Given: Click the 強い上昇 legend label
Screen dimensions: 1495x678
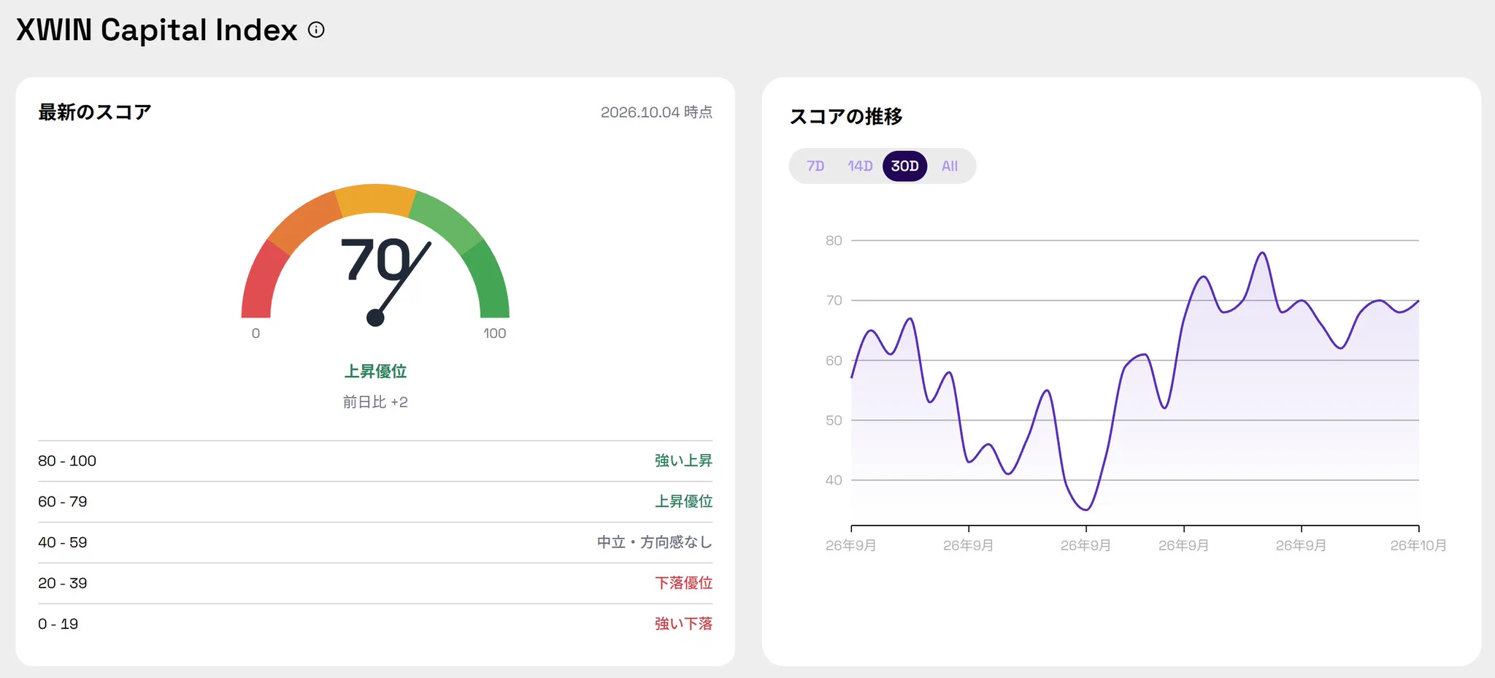Looking at the screenshot, I should click(683, 461).
